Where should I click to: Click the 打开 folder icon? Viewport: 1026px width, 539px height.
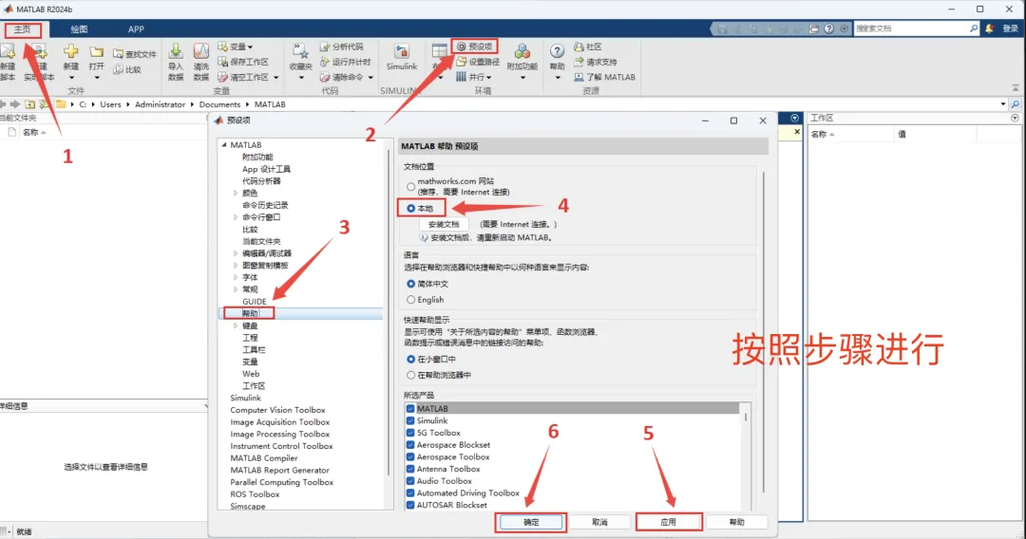[96, 51]
